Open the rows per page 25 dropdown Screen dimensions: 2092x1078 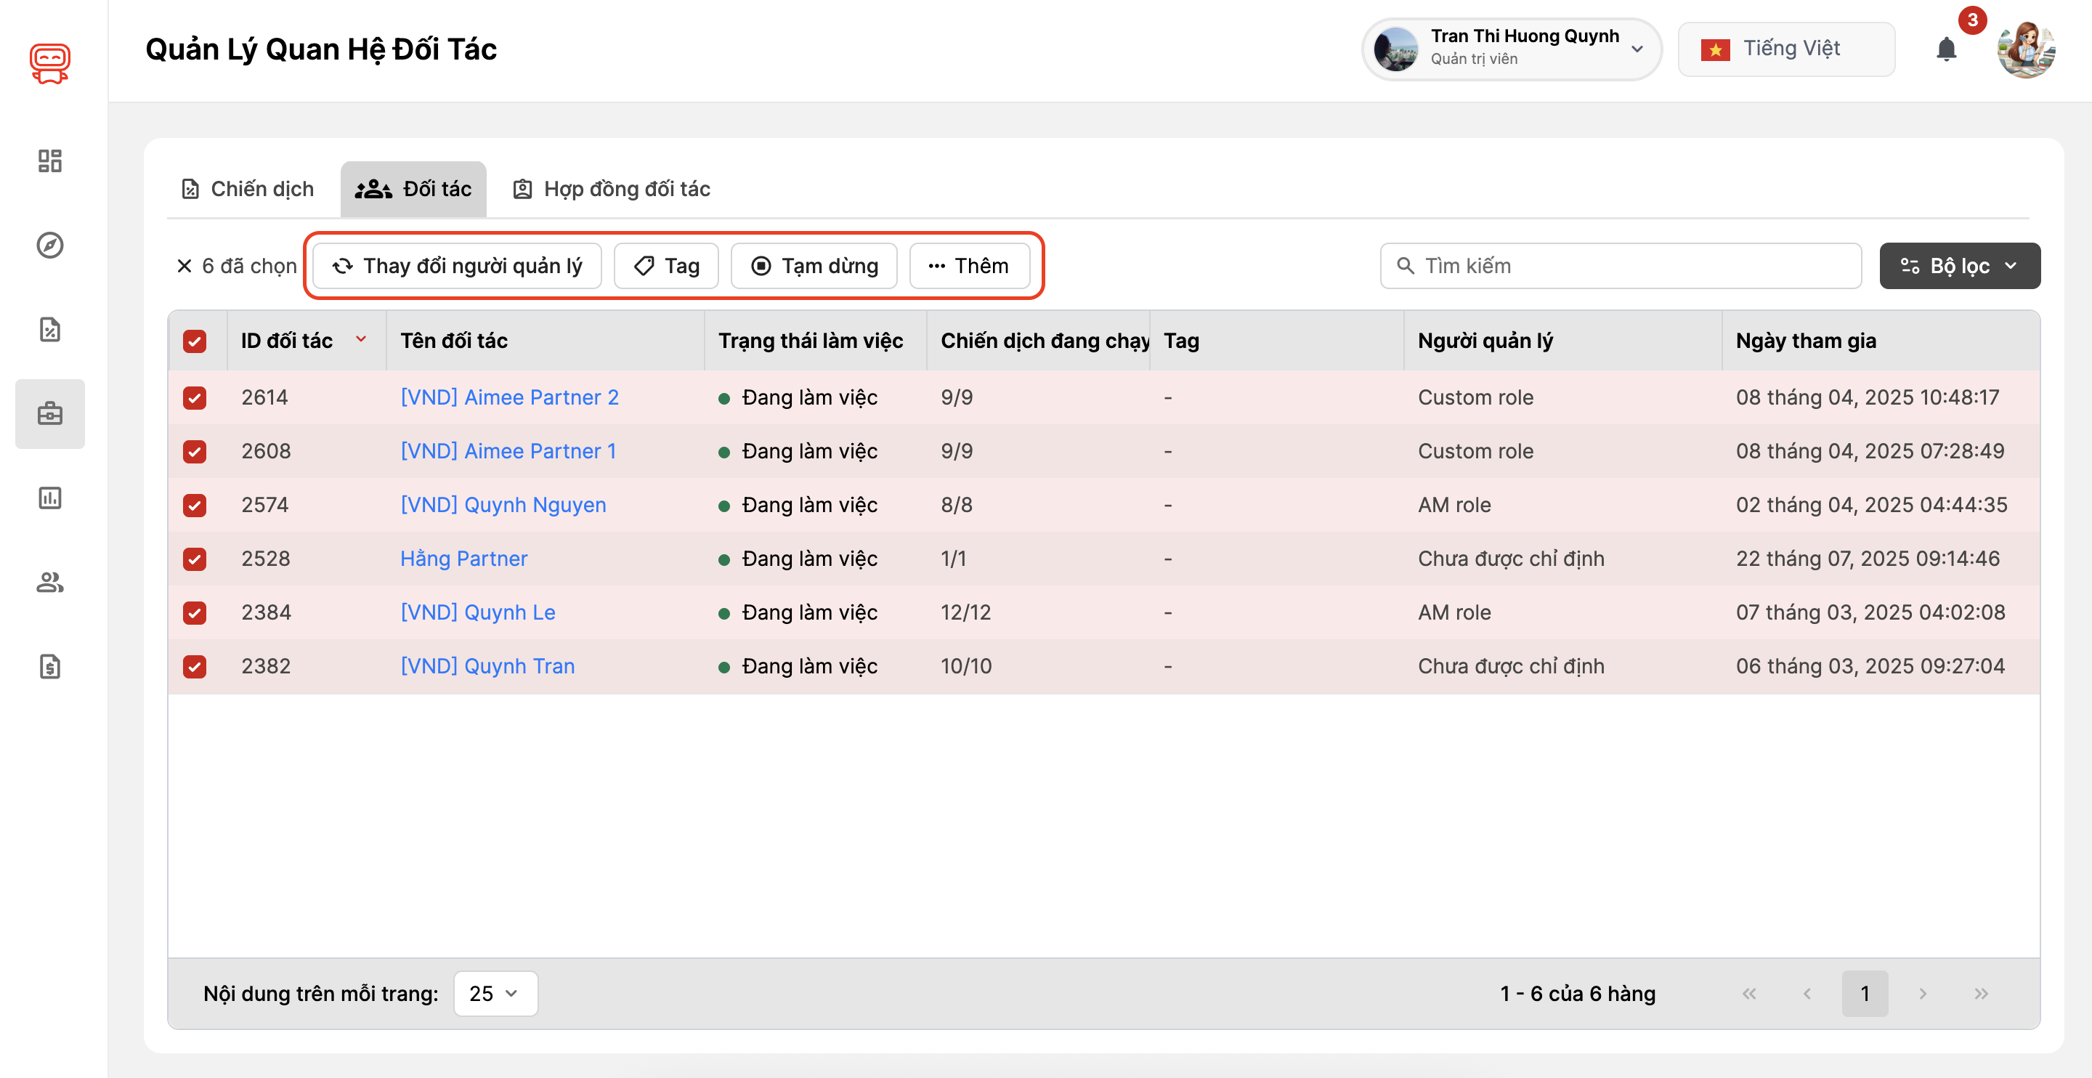[x=495, y=993]
